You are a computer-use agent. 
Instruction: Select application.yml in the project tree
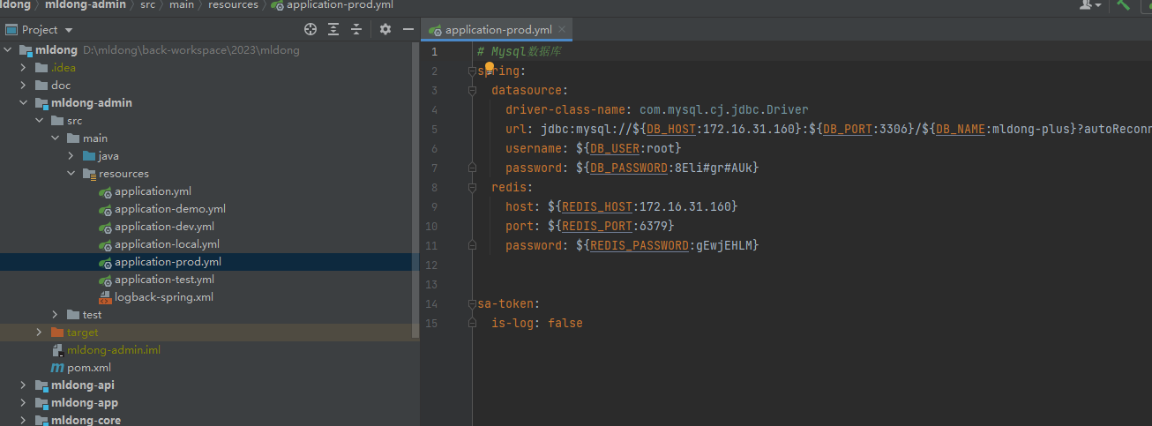(153, 191)
